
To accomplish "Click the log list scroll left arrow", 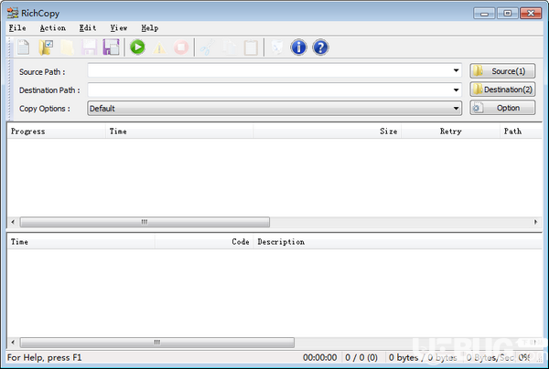I will 13,343.
